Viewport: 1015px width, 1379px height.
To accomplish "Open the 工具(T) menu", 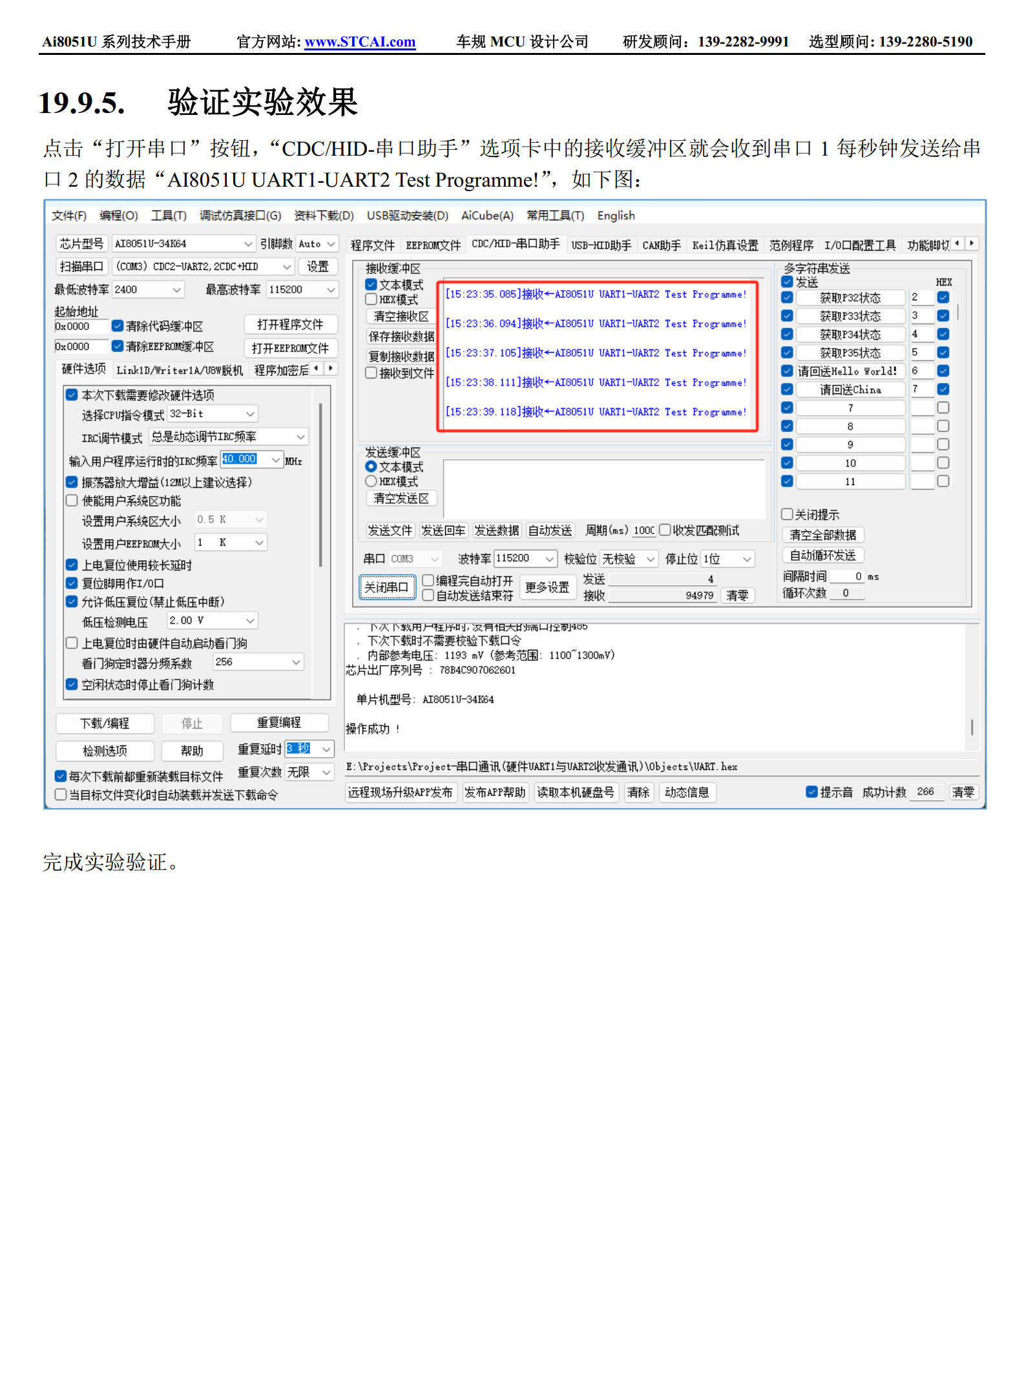I will (x=169, y=216).
